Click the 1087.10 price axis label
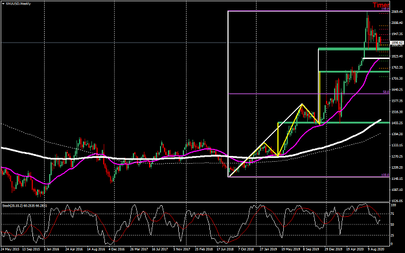Image resolution: width=405 pixels, height=253 pixels. (397, 190)
